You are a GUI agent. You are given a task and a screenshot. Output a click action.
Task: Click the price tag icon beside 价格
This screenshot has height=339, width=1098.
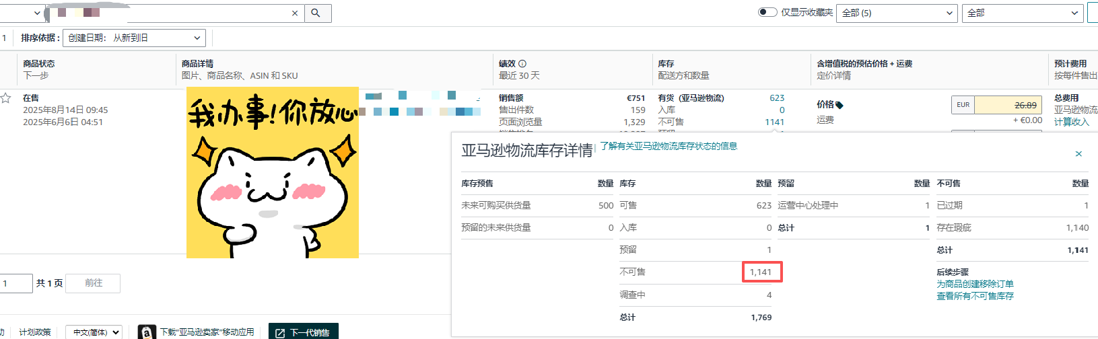839,105
